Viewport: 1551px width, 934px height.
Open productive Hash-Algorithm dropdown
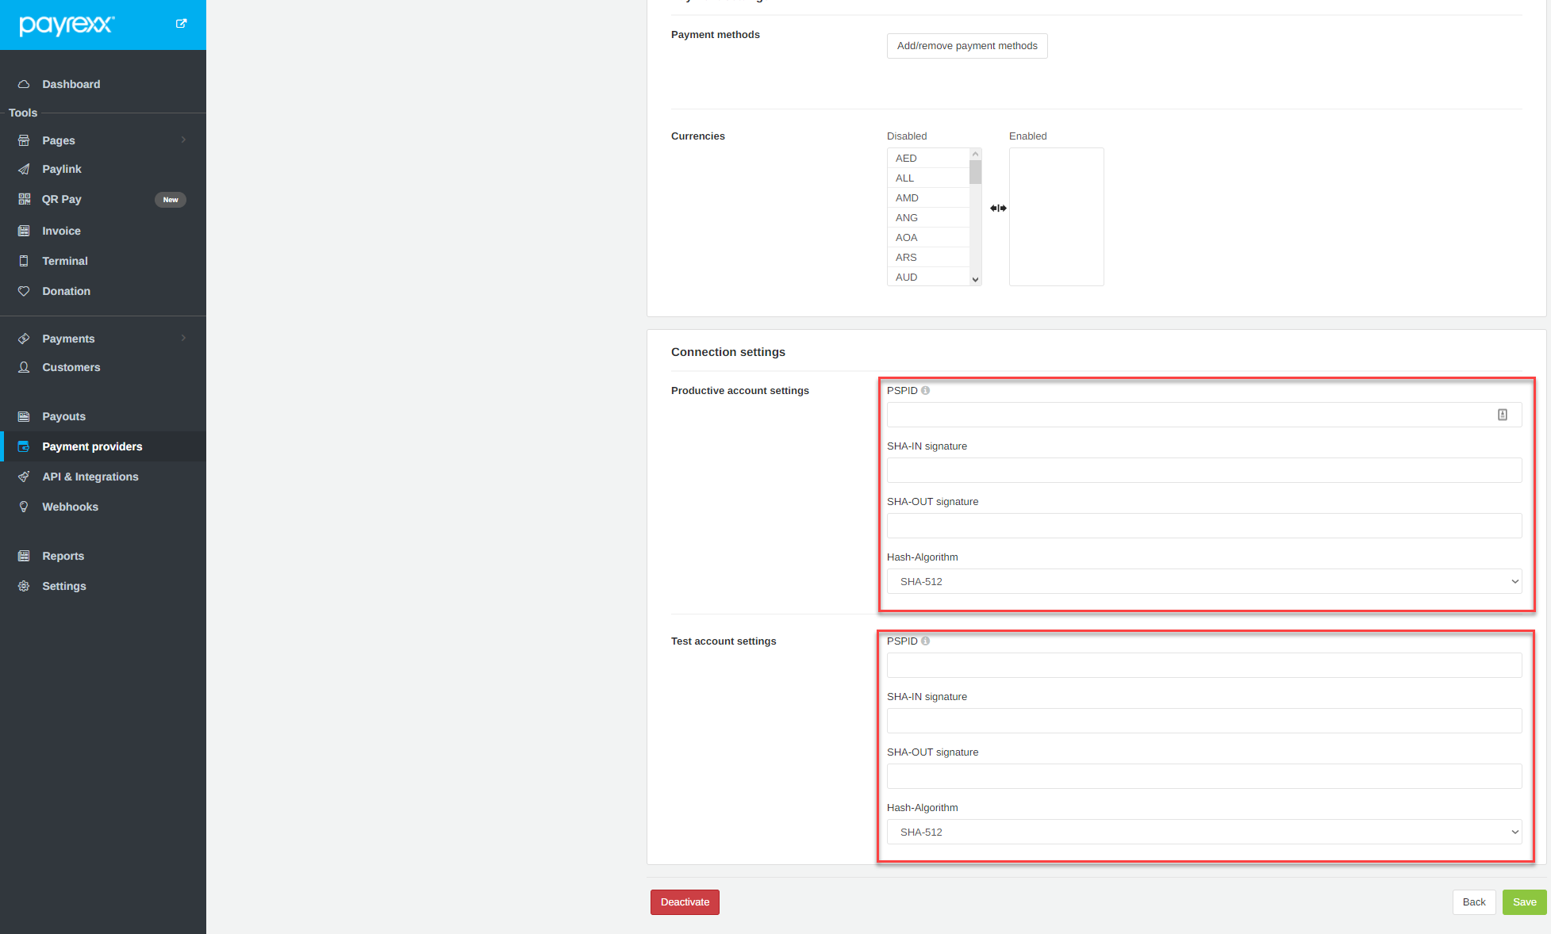(x=1204, y=581)
